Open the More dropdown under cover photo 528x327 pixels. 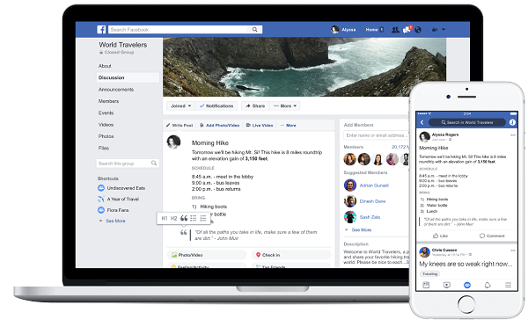pos(285,106)
